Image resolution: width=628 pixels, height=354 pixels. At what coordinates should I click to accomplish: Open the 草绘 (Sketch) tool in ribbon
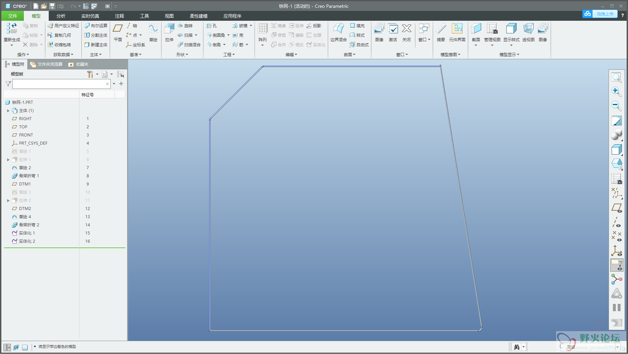153,32
